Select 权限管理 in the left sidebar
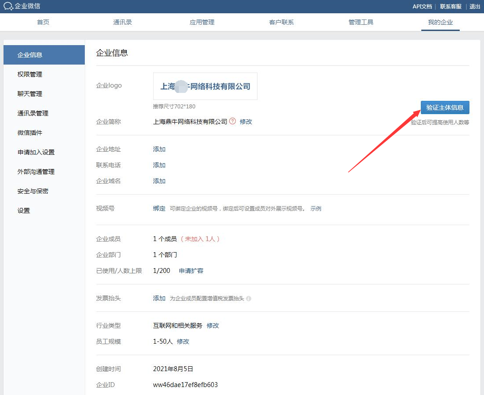This screenshot has height=395, width=484. click(30, 74)
